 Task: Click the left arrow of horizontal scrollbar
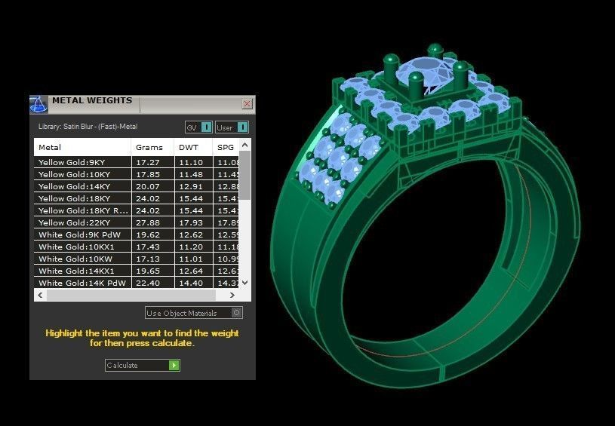coord(40,295)
